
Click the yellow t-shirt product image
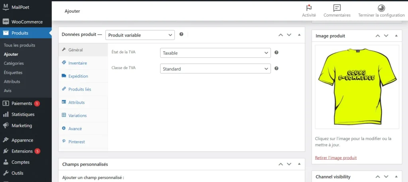tap(357, 86)
